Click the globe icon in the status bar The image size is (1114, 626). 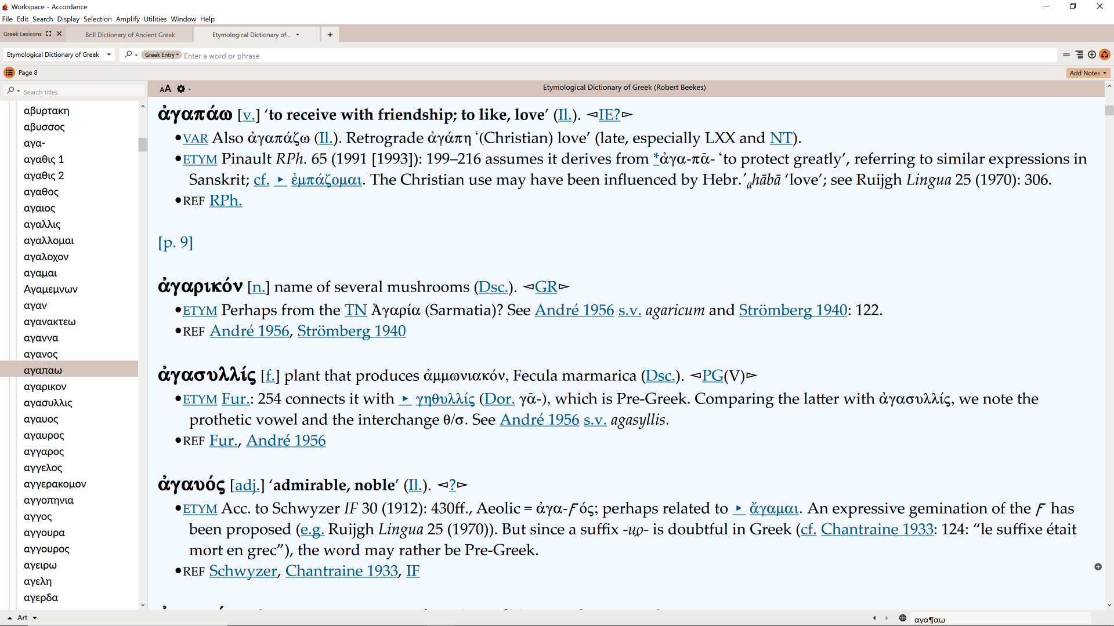903,618
